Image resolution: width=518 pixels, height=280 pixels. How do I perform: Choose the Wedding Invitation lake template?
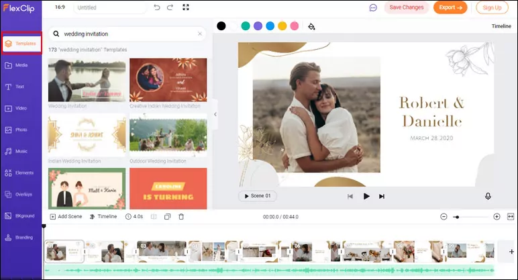[87, 80]
